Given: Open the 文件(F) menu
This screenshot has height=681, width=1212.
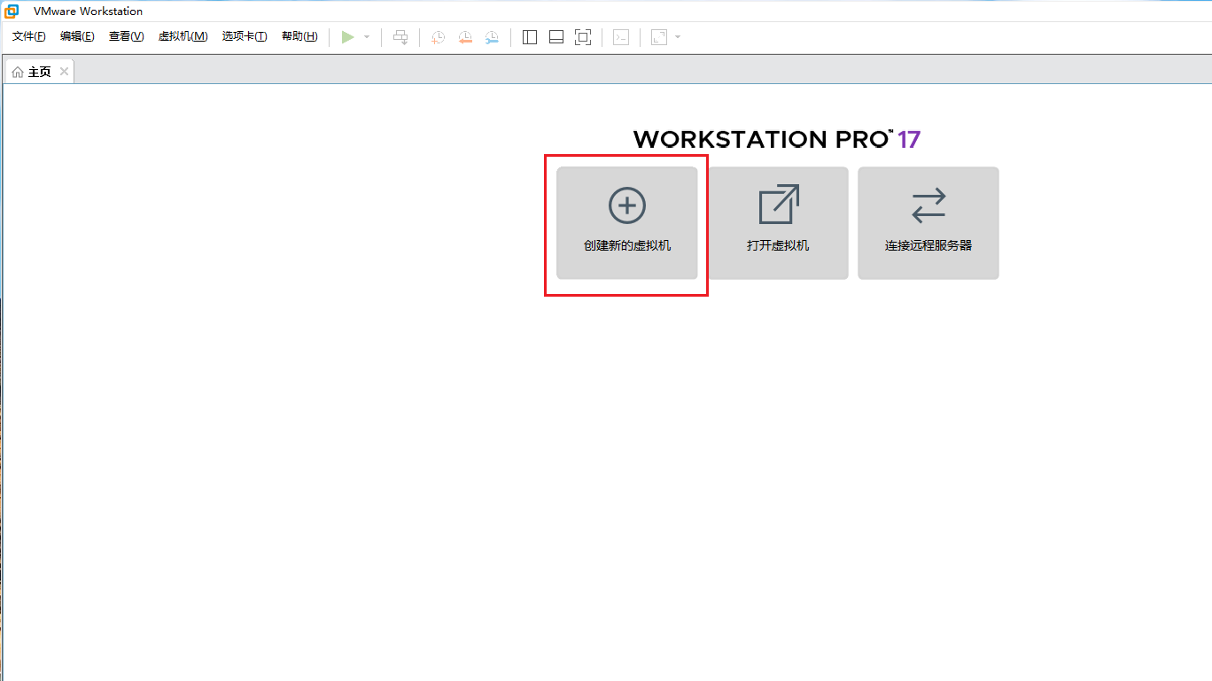Looking at the screenshot, I should coord(29,36).
